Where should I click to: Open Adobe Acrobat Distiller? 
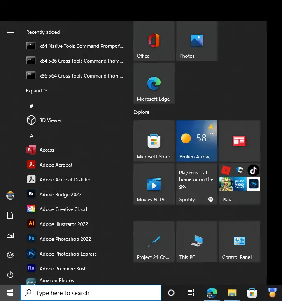(76, 179)
